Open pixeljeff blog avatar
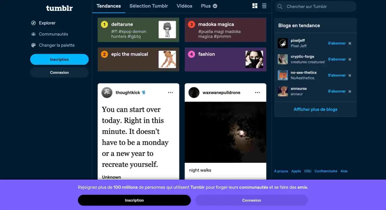The width and height of the screenshot is (386, 210). point(283,43)
